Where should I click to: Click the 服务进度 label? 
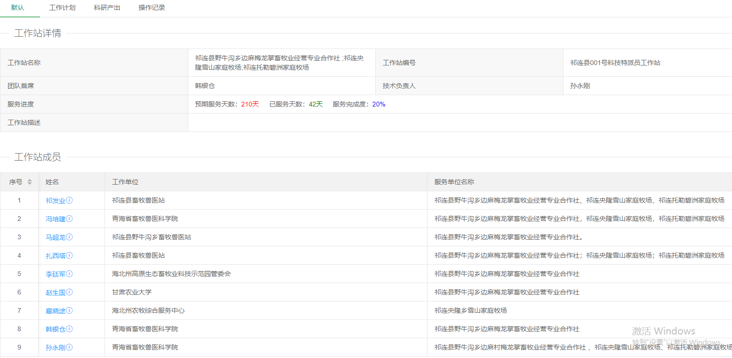[x=21, y=104]
